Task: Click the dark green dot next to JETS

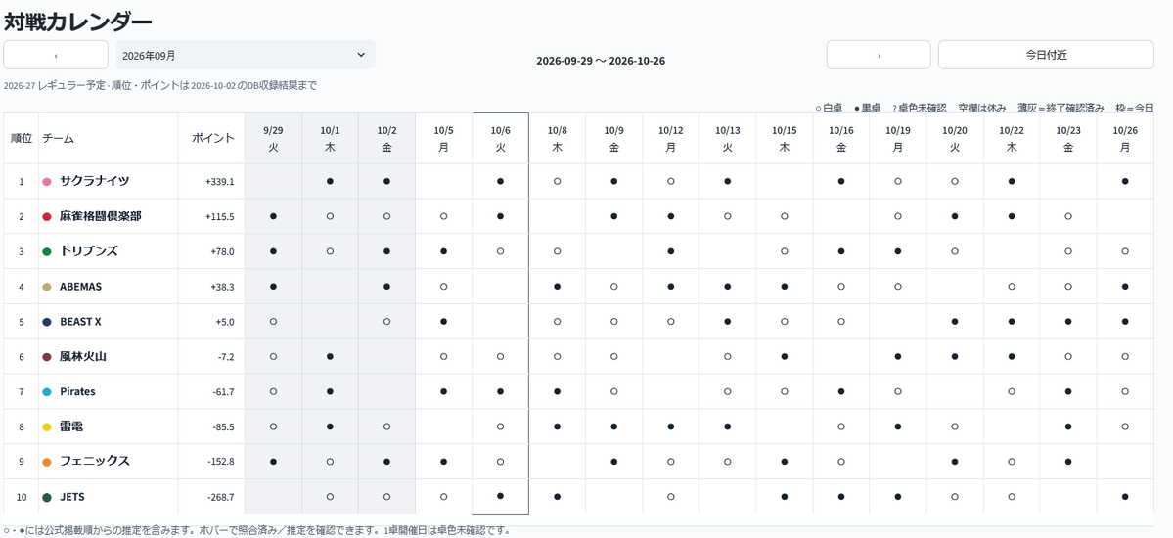Action: pos(47,497)
